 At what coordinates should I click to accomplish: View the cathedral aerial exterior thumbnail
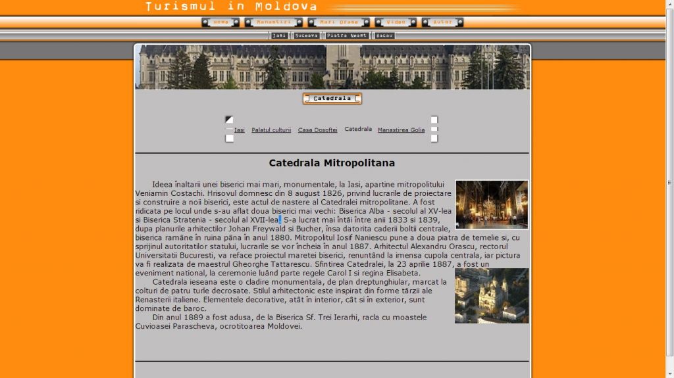pos(492,296)
